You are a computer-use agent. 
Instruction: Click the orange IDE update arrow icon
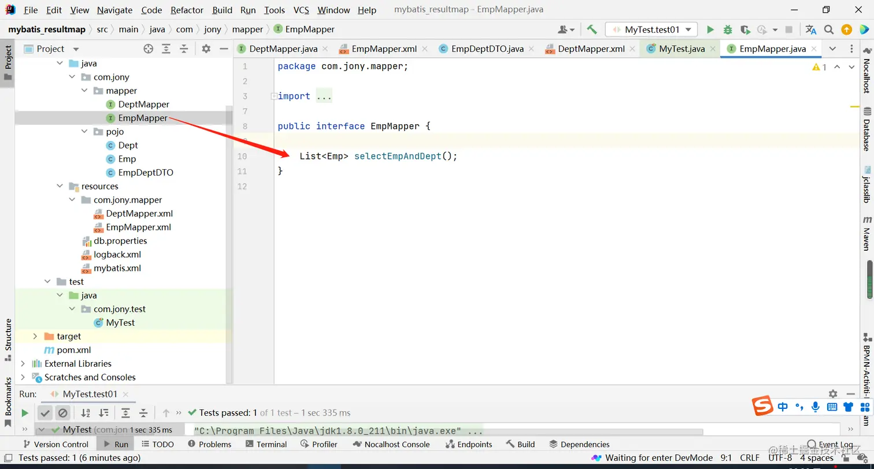coord(846,29)
